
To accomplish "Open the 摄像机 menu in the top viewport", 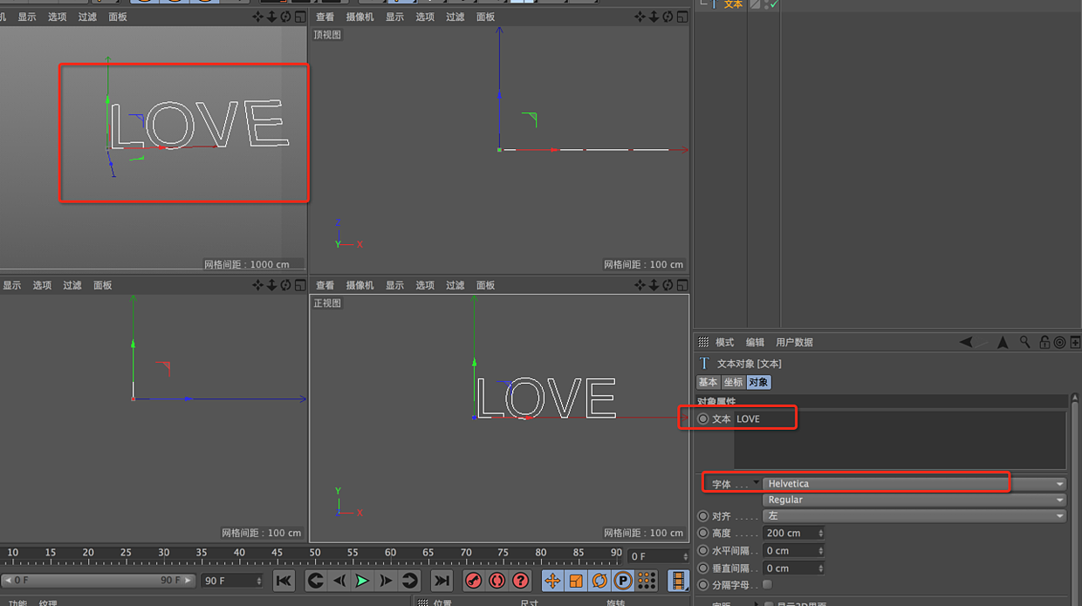I will point(360,16).
